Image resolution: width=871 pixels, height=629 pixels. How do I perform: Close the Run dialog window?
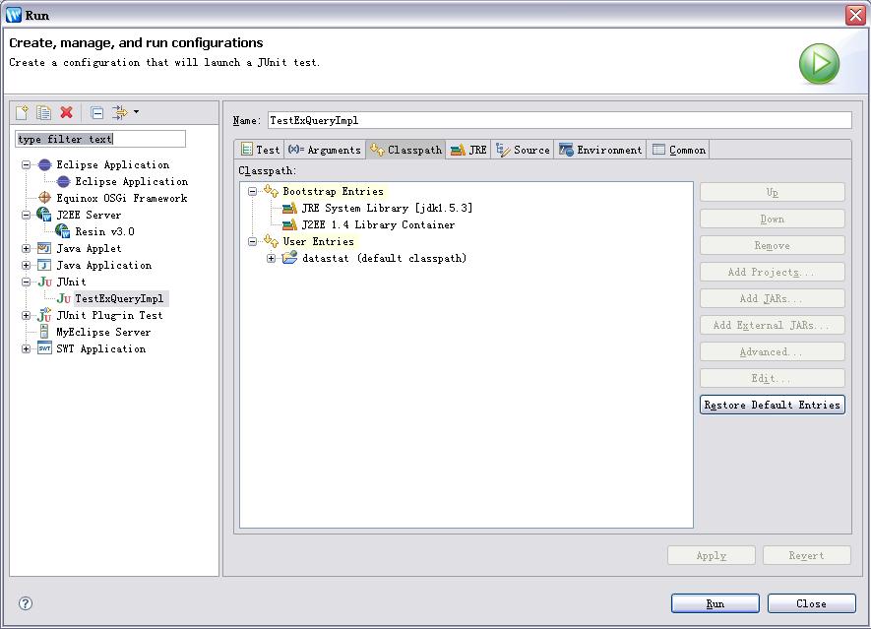click(855, 15)
